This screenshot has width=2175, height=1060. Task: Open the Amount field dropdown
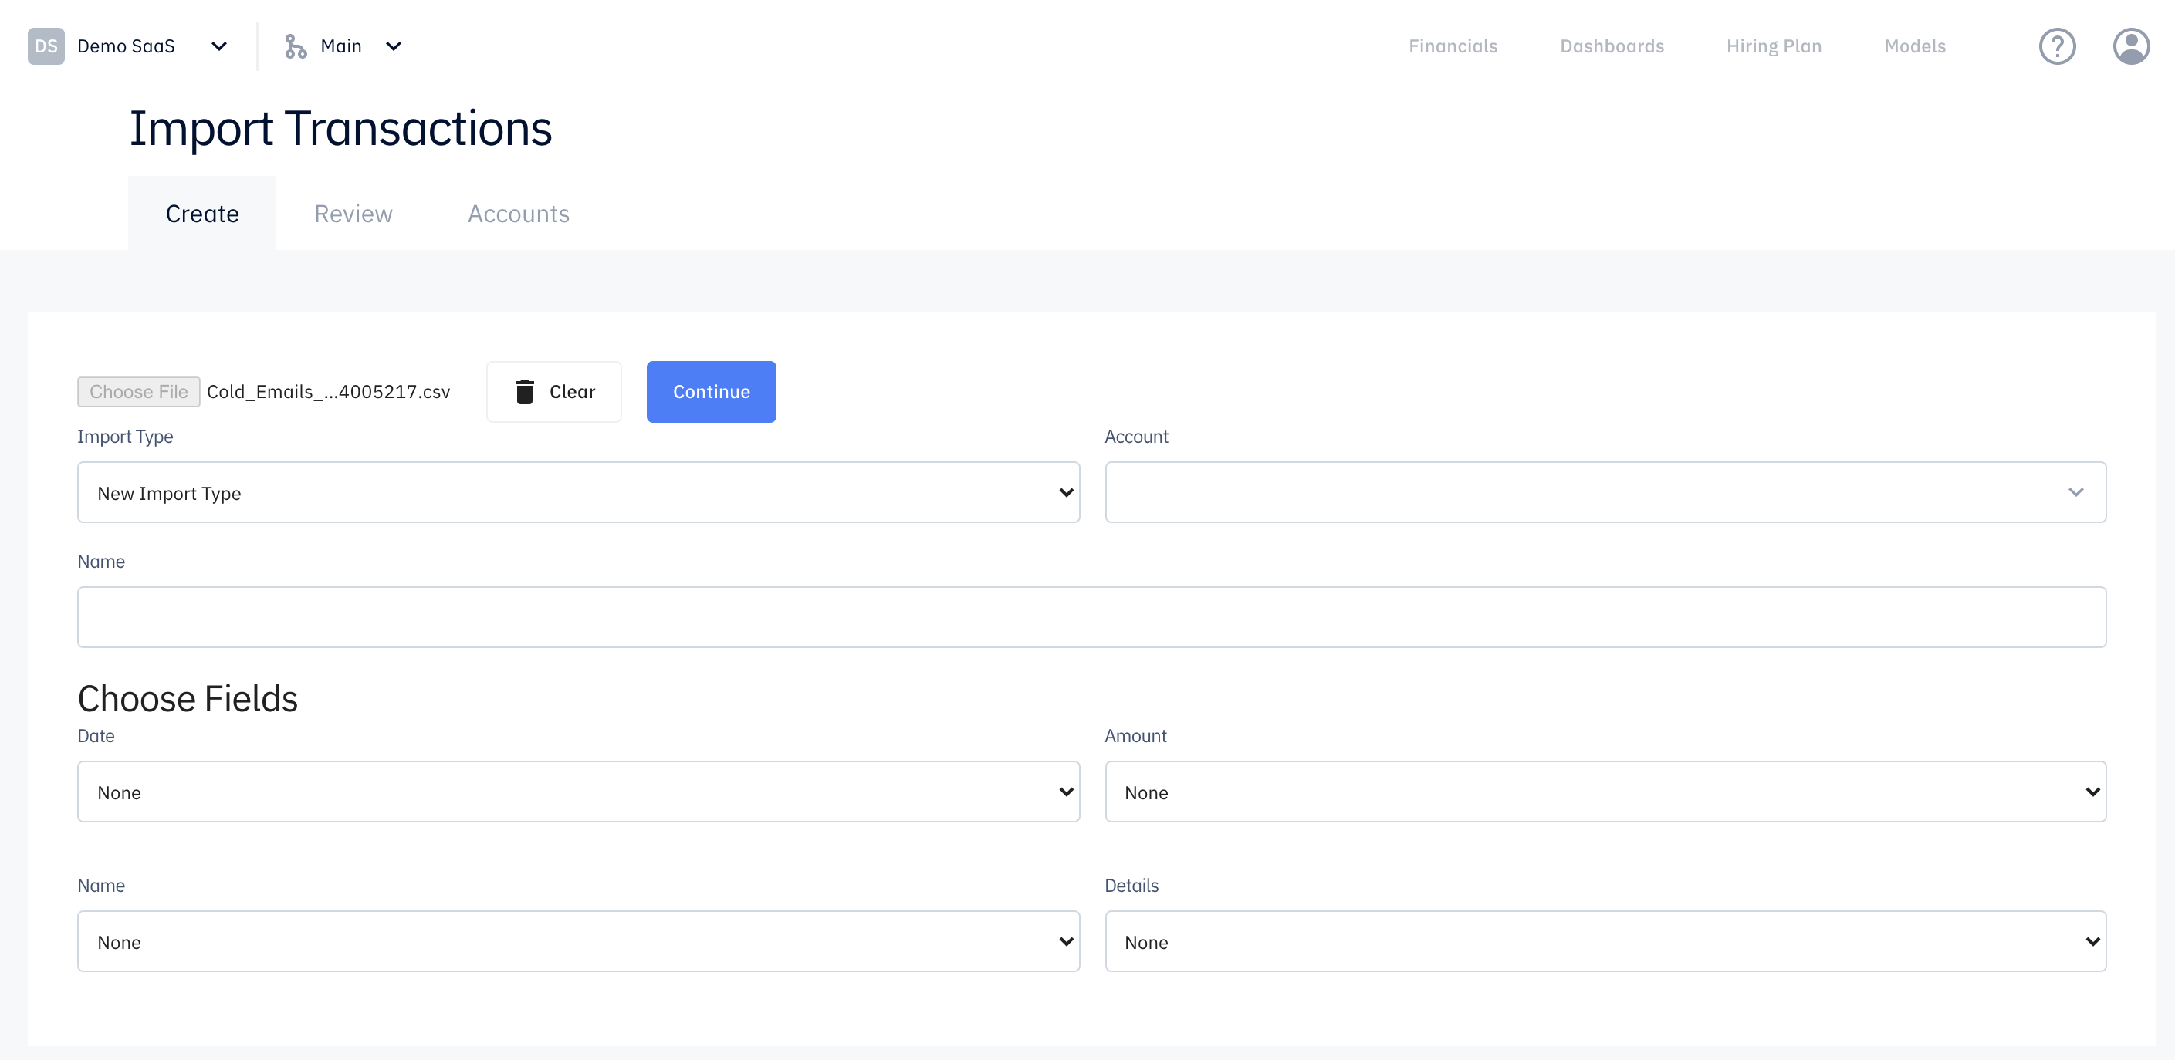click(x=1605, y=792)
